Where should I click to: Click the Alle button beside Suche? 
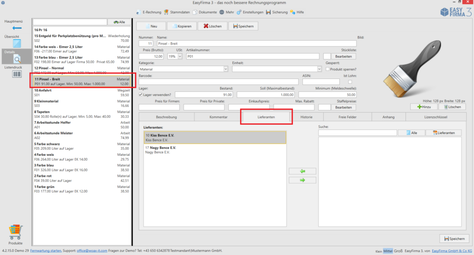pyautogui.click(x=412, y=133)
